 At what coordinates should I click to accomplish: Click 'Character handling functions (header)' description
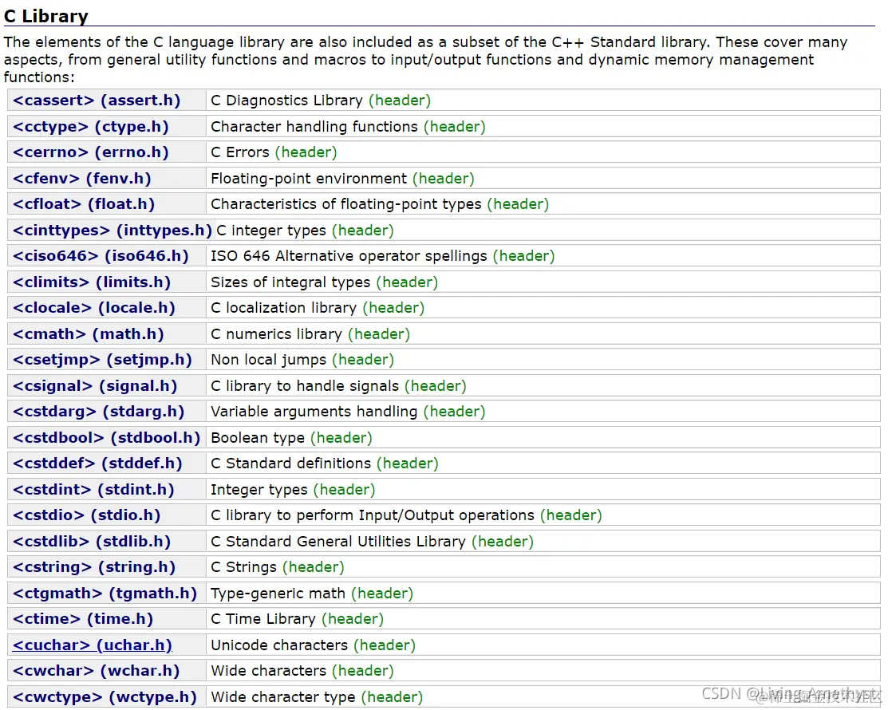coord(349,126)
